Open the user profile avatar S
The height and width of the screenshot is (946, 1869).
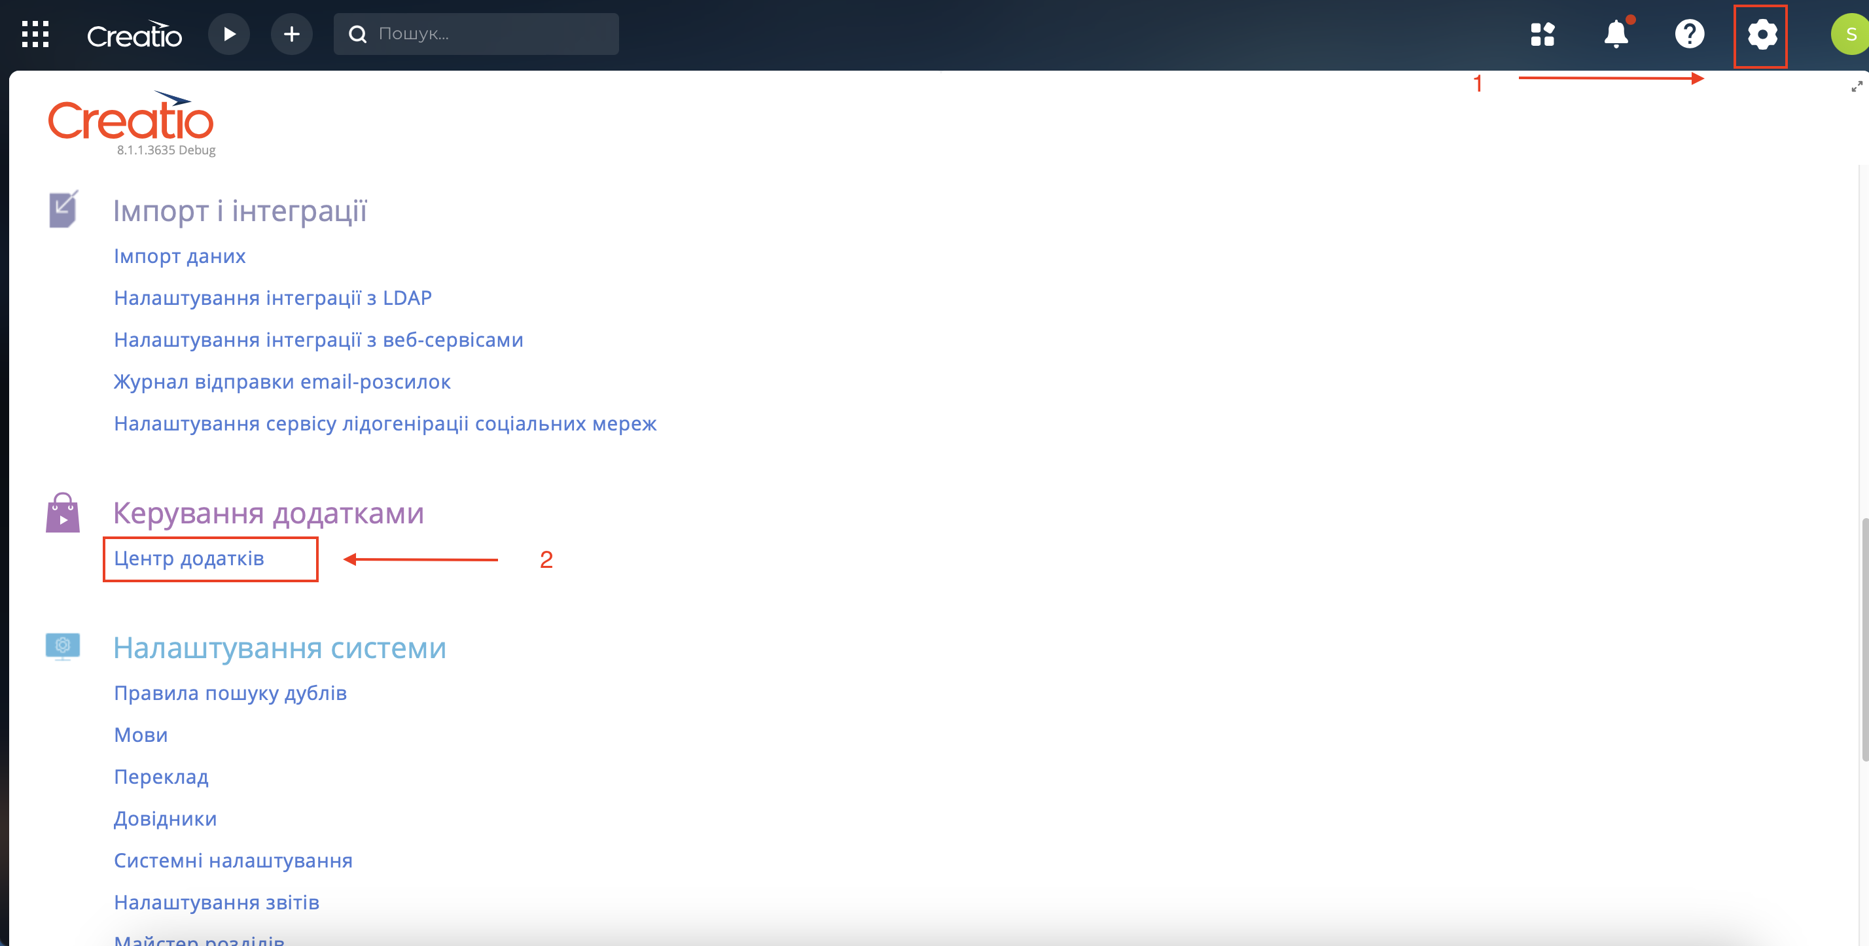tap(1850, 34)
